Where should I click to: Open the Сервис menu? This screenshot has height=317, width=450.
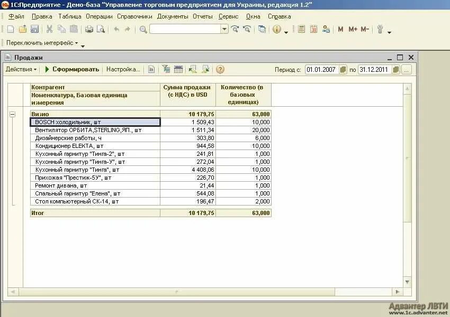228,16
